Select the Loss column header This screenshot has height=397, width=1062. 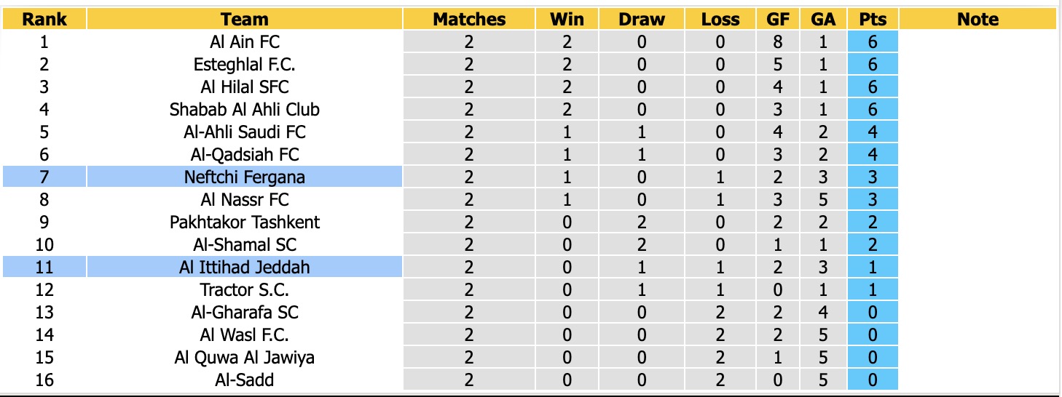(x=720, y=20)
